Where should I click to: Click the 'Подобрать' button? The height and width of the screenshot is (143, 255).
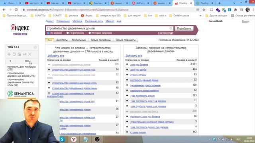[x=184, y=28]
